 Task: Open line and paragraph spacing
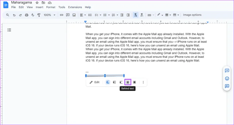(x=90, y=15)
